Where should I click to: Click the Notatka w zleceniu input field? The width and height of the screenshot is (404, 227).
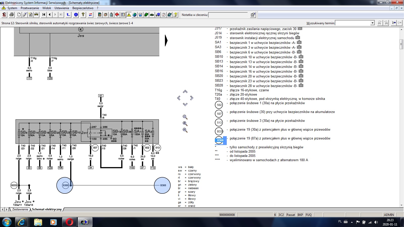pos(228,15)
